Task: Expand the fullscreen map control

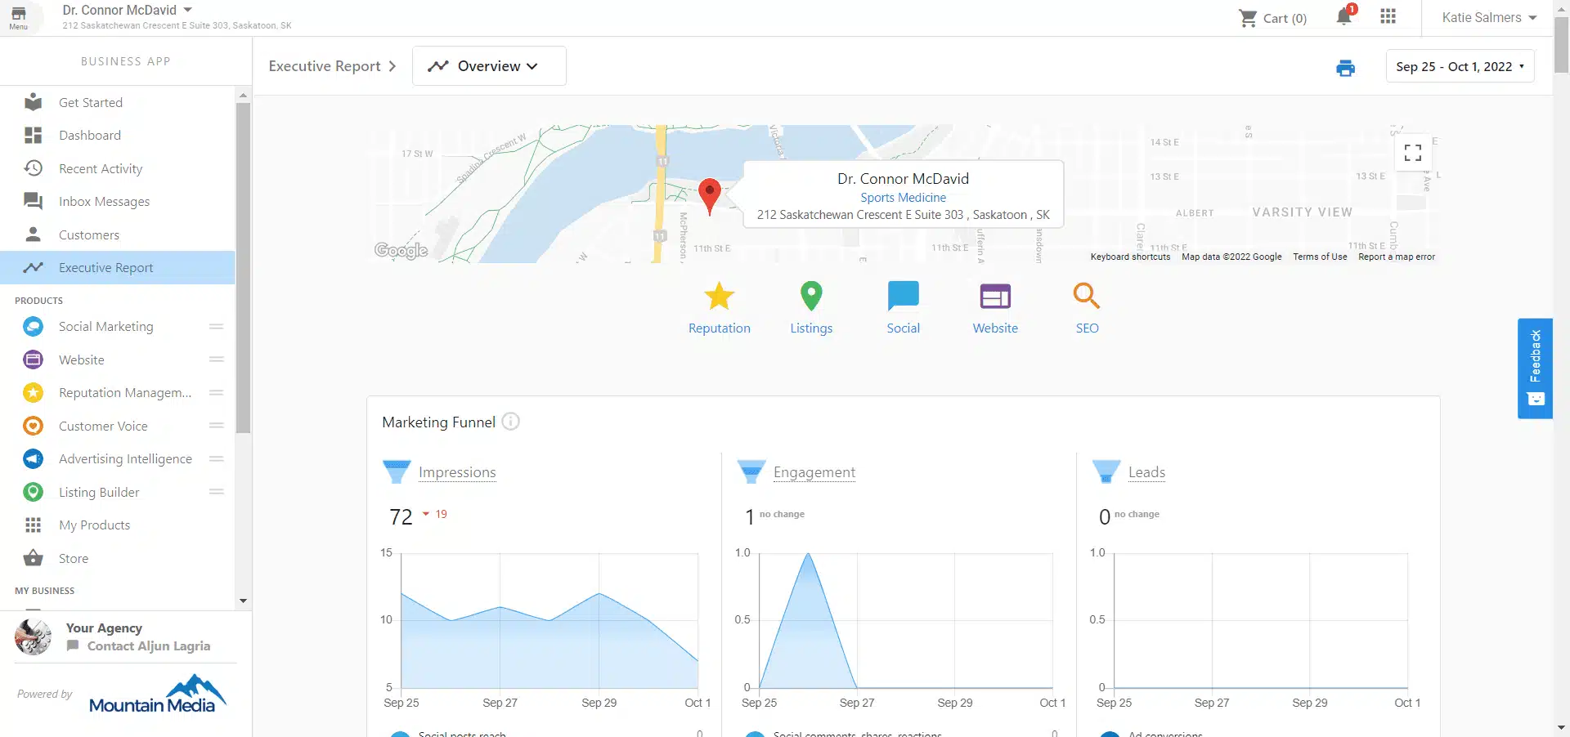Action: (x=1411, y=153)
